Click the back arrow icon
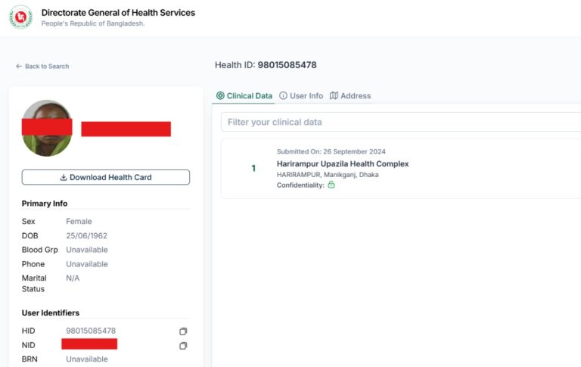The height and width of the screenshot is (367, 581). click(x=19, y=67)
